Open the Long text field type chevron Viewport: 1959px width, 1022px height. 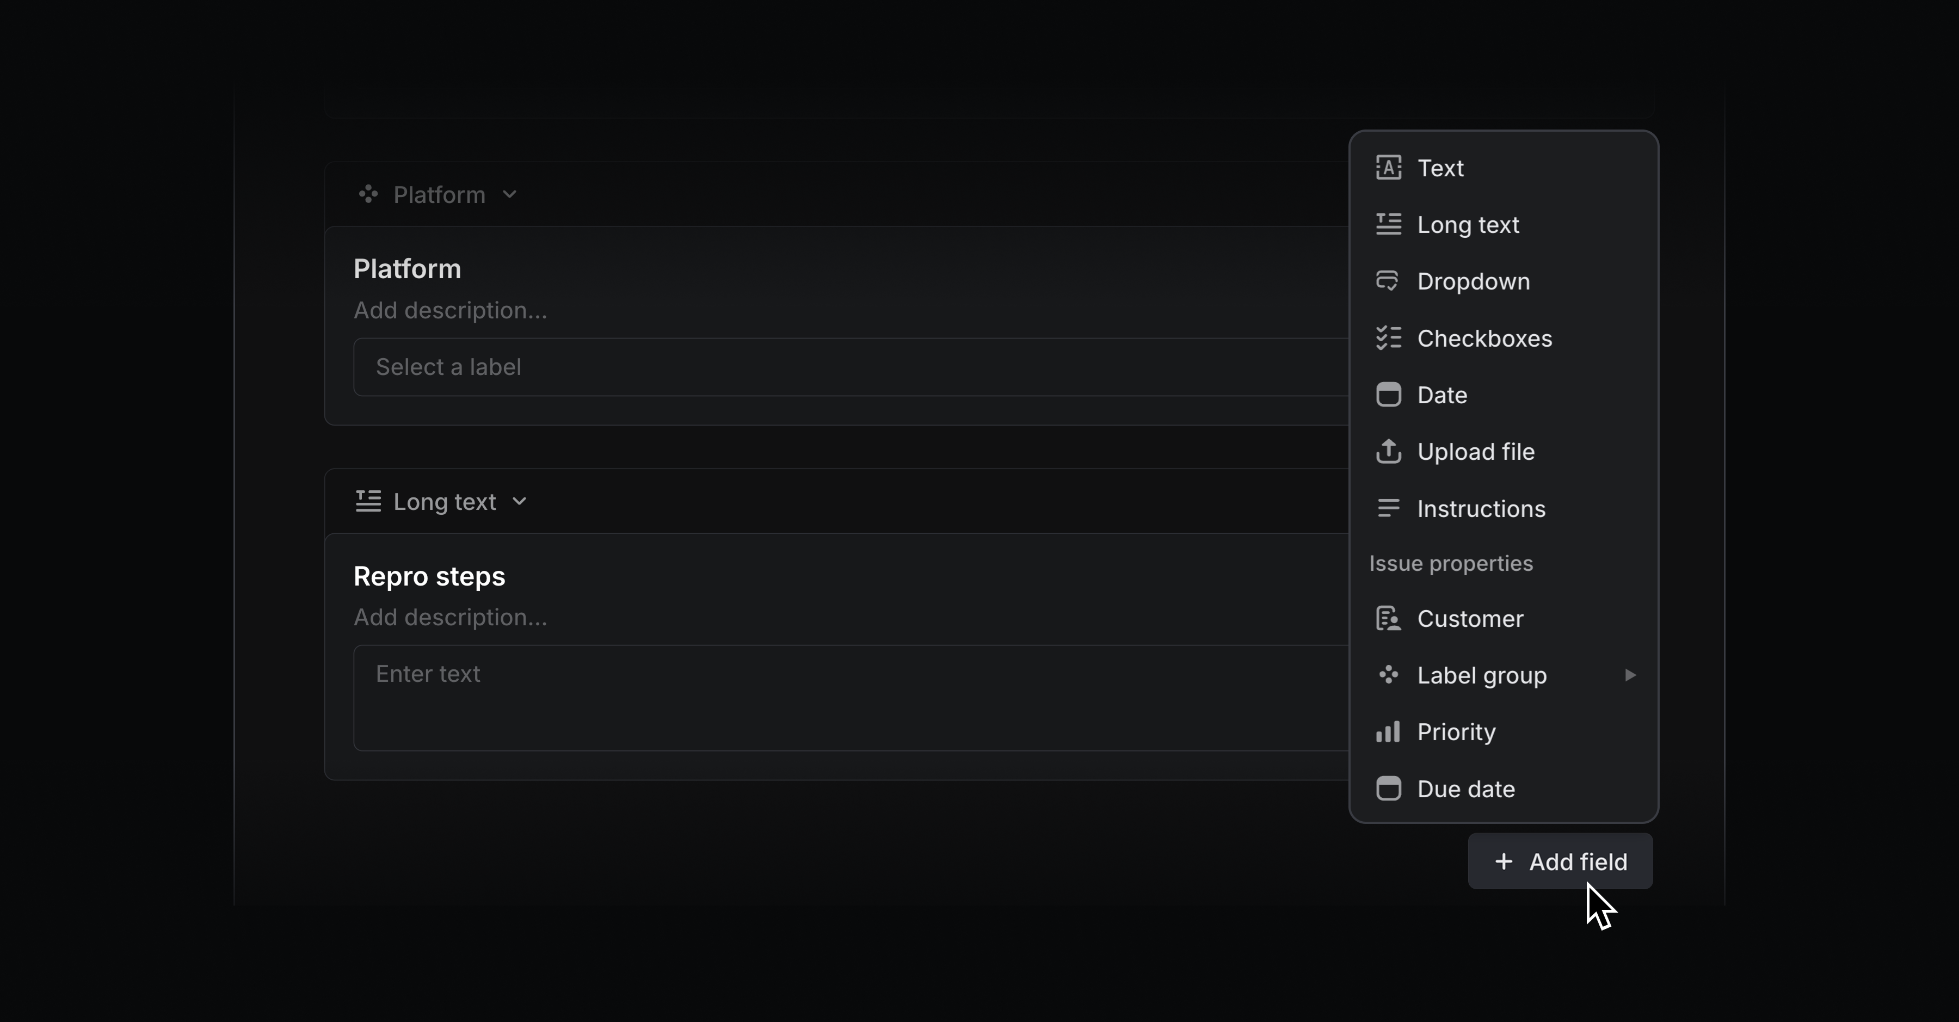point(520,502)
